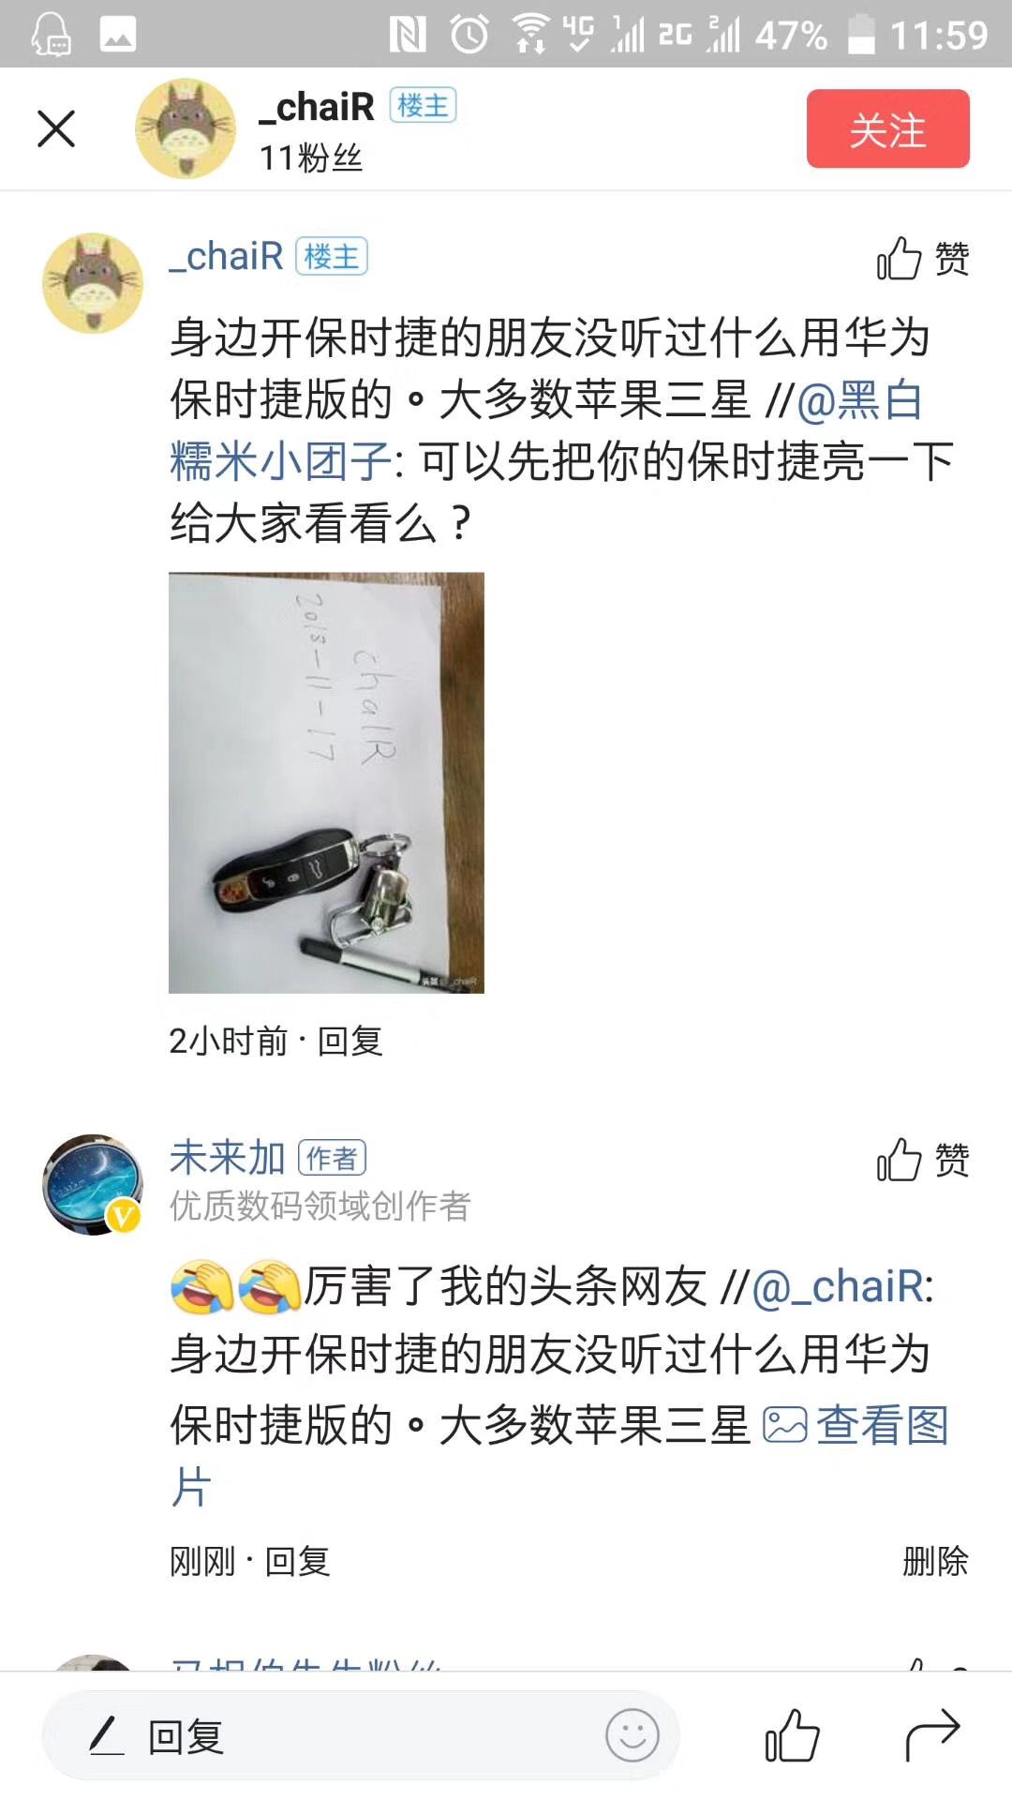
Task: Tap the 关注 follow button
Action: 887,128
